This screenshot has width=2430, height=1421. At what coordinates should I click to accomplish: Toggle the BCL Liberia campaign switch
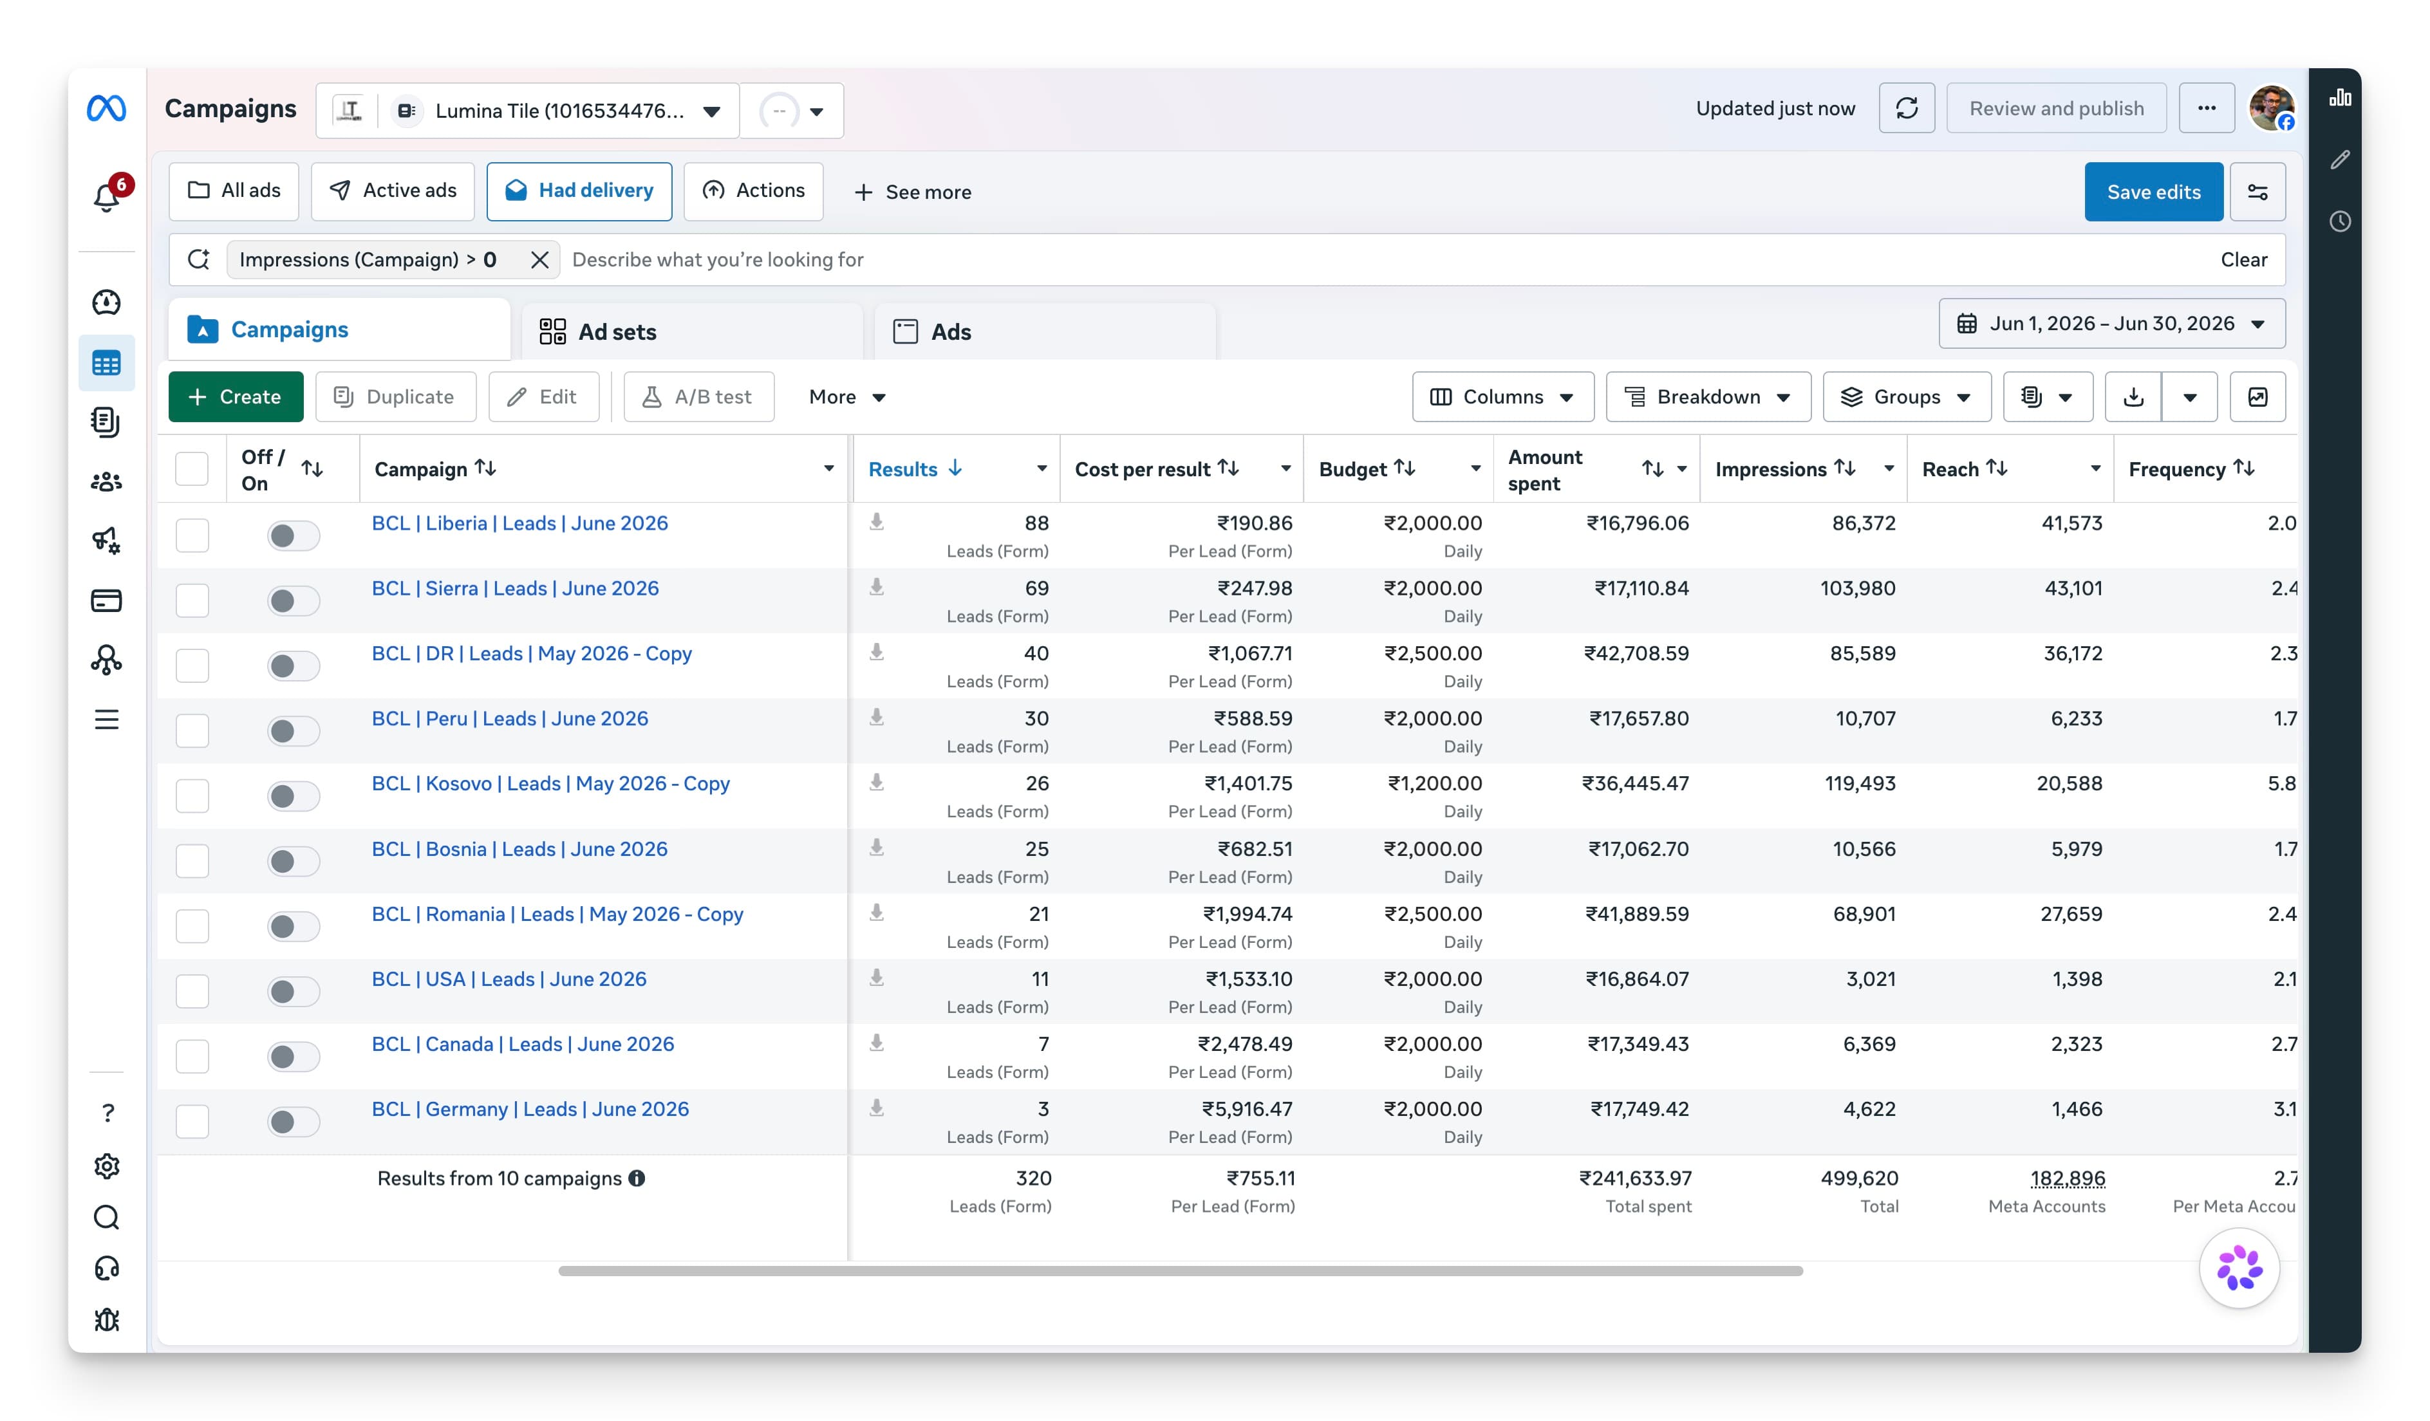(x=293, y=535)
